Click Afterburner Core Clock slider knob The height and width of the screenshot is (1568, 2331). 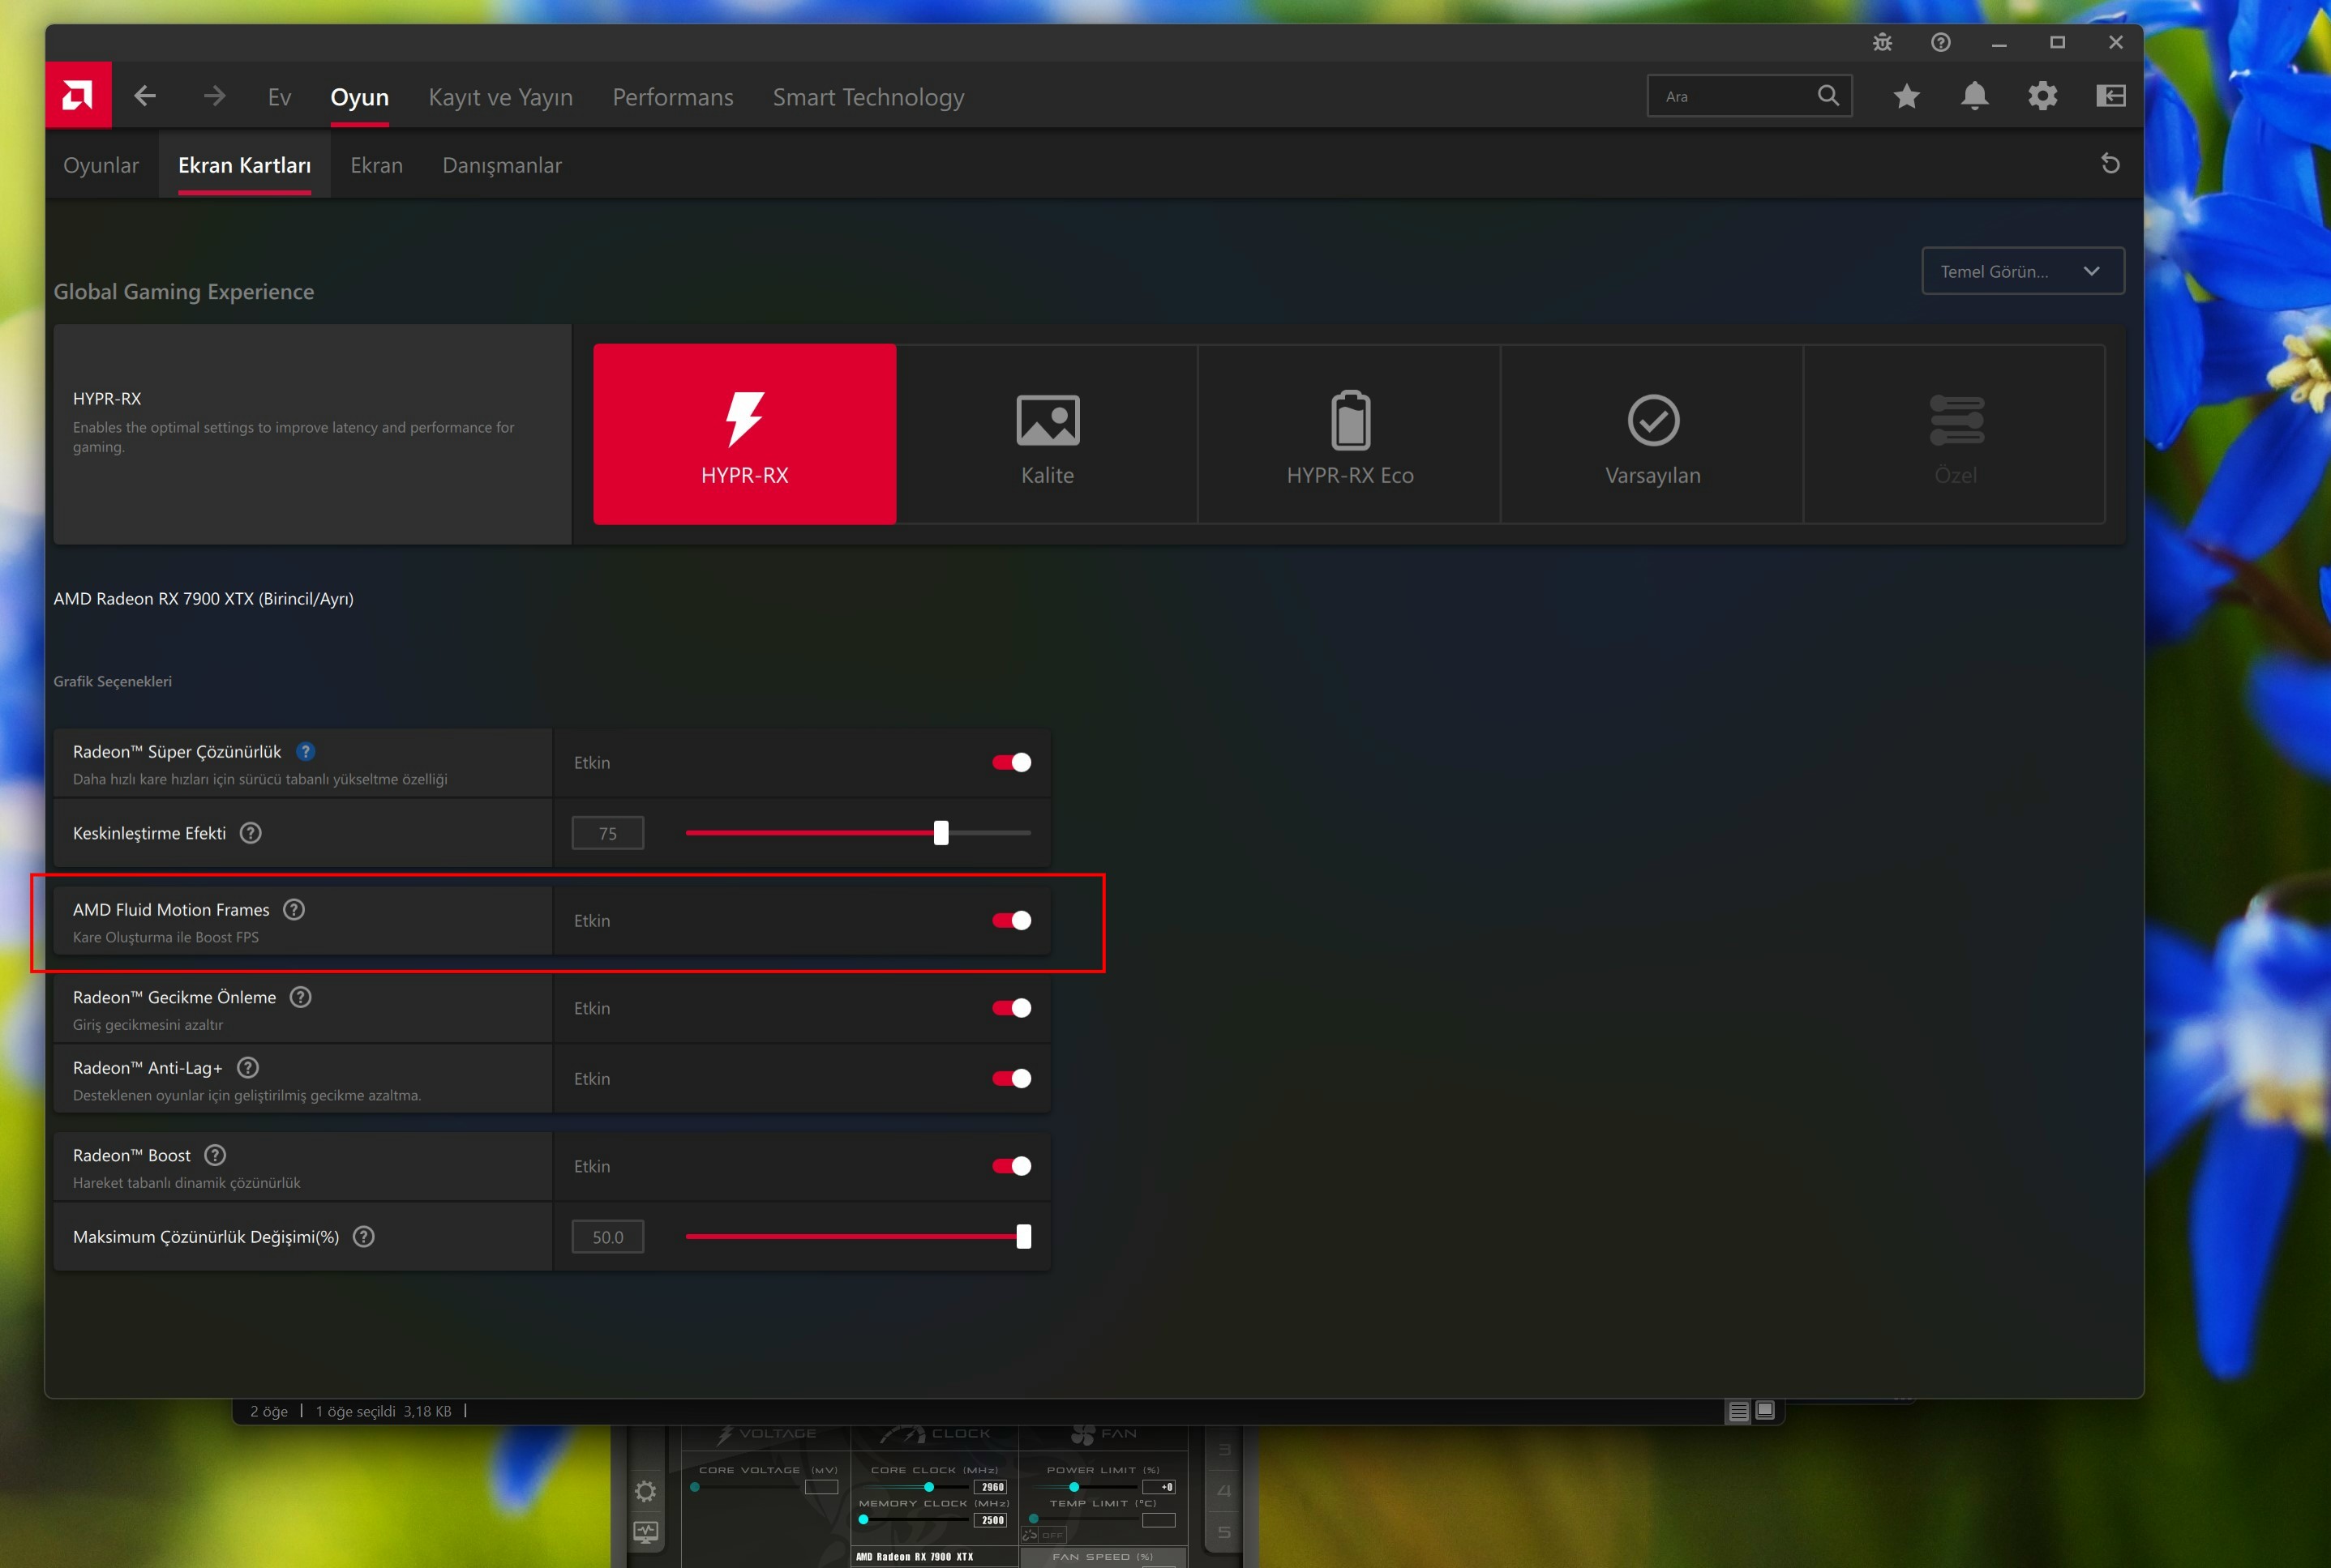click(929, 1487)
